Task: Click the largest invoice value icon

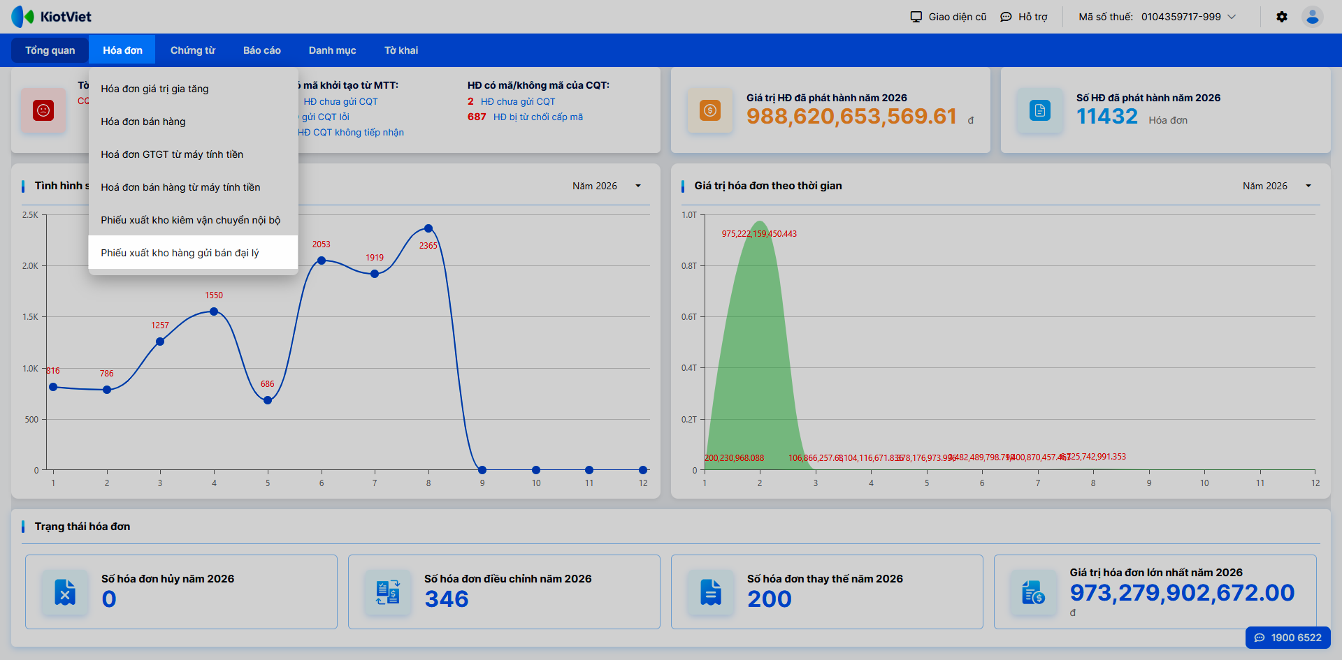Action: coord(1034,592)
